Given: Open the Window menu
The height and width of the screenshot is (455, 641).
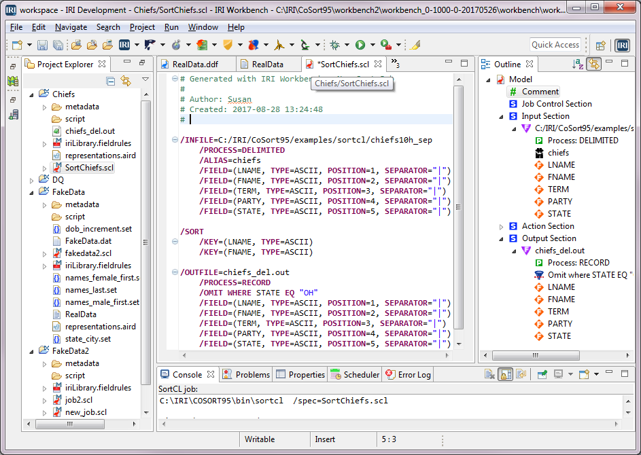Looking at the screenshot, I should [203, 27].
